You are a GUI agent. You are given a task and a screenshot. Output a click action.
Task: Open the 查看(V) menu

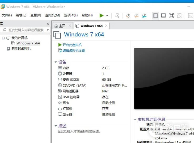pyautogui.click(x=36, y=15)
